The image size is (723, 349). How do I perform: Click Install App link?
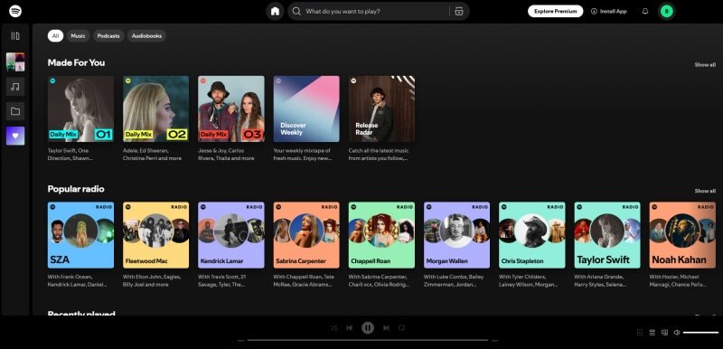pyautogui.click(x=608, y=11)
